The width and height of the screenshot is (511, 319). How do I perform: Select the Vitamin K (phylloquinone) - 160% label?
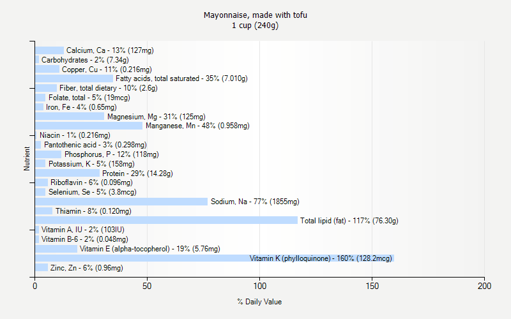tap(321, 258)
